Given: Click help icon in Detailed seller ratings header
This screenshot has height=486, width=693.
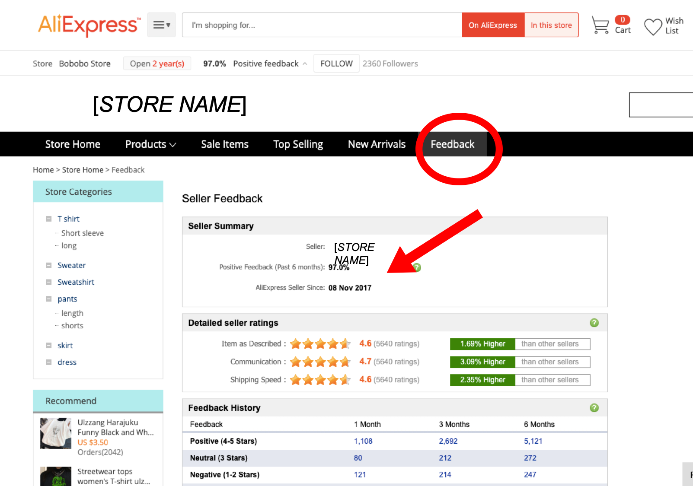Looking at the screenshot, I should point(594,323).
